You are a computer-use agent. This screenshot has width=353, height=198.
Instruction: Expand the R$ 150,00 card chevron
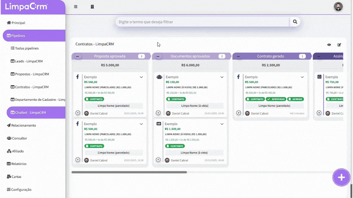pos(222,77)
